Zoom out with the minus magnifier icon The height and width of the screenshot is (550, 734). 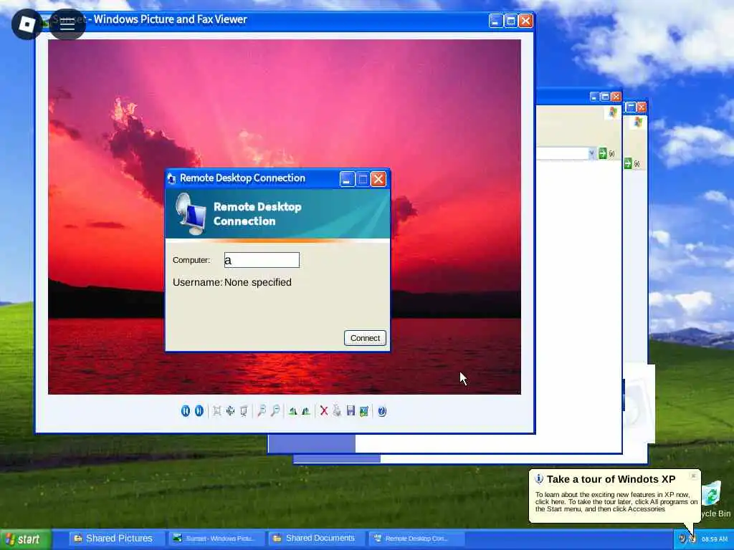click(275, 411)
